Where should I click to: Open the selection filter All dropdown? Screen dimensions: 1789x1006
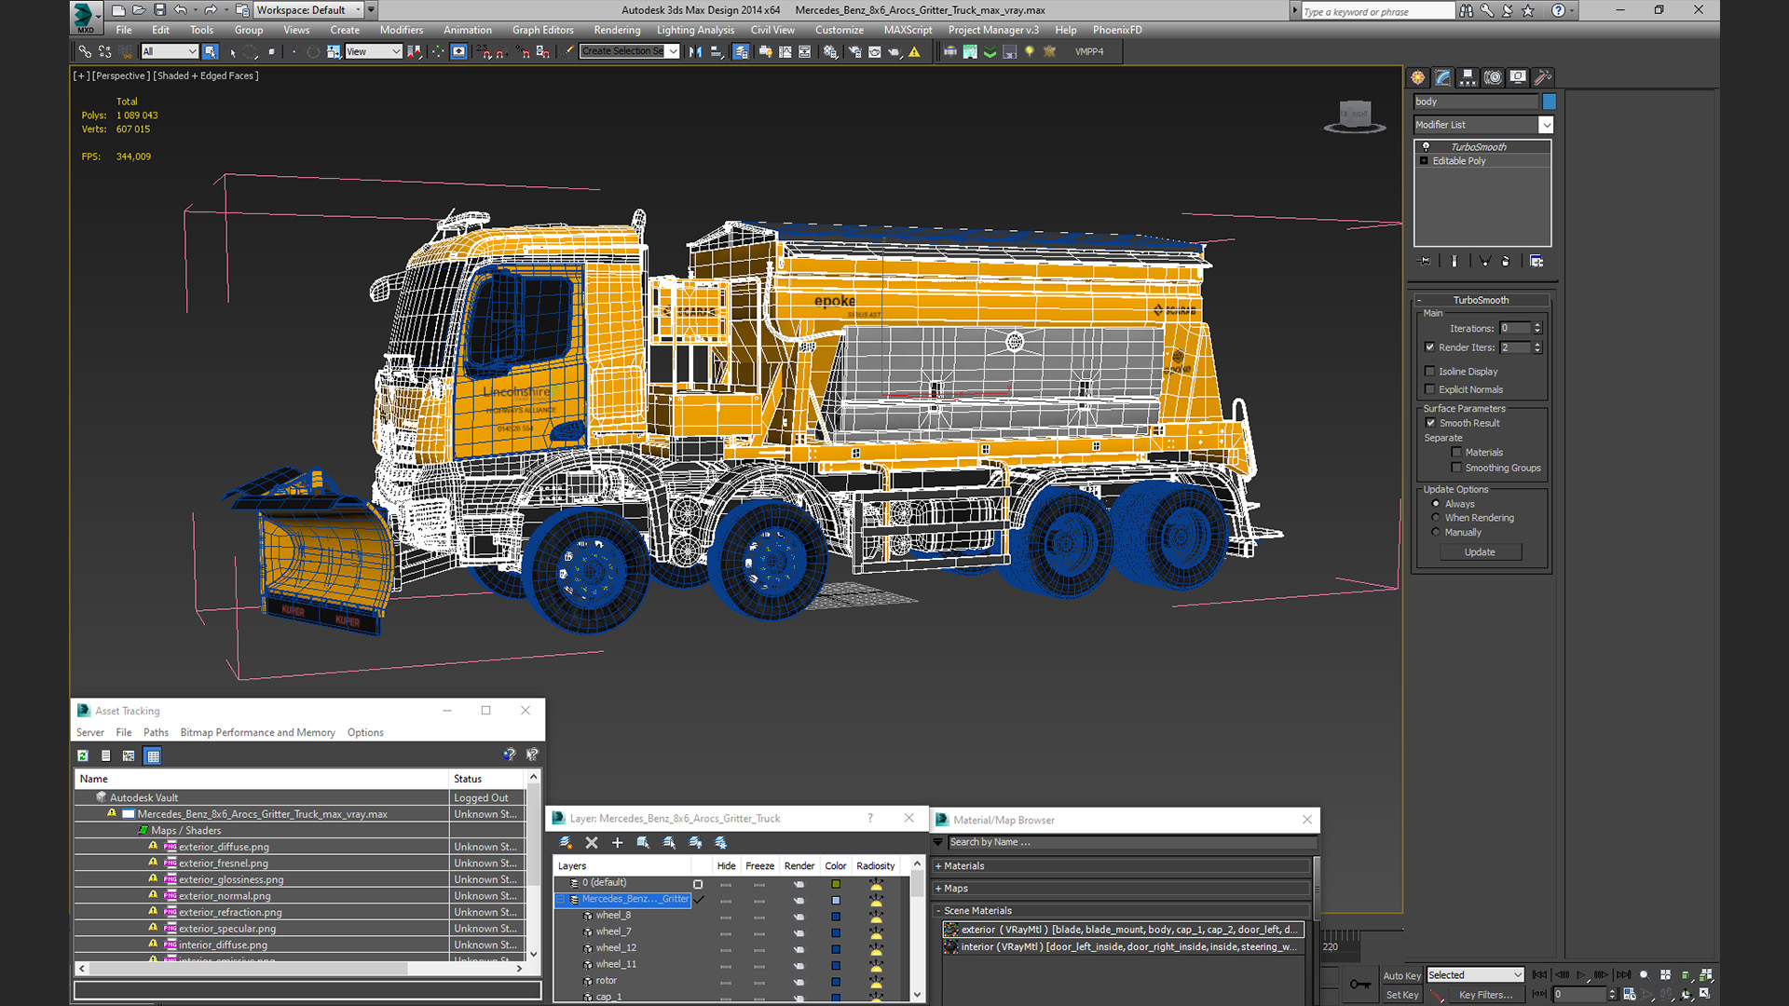(170, 52)
